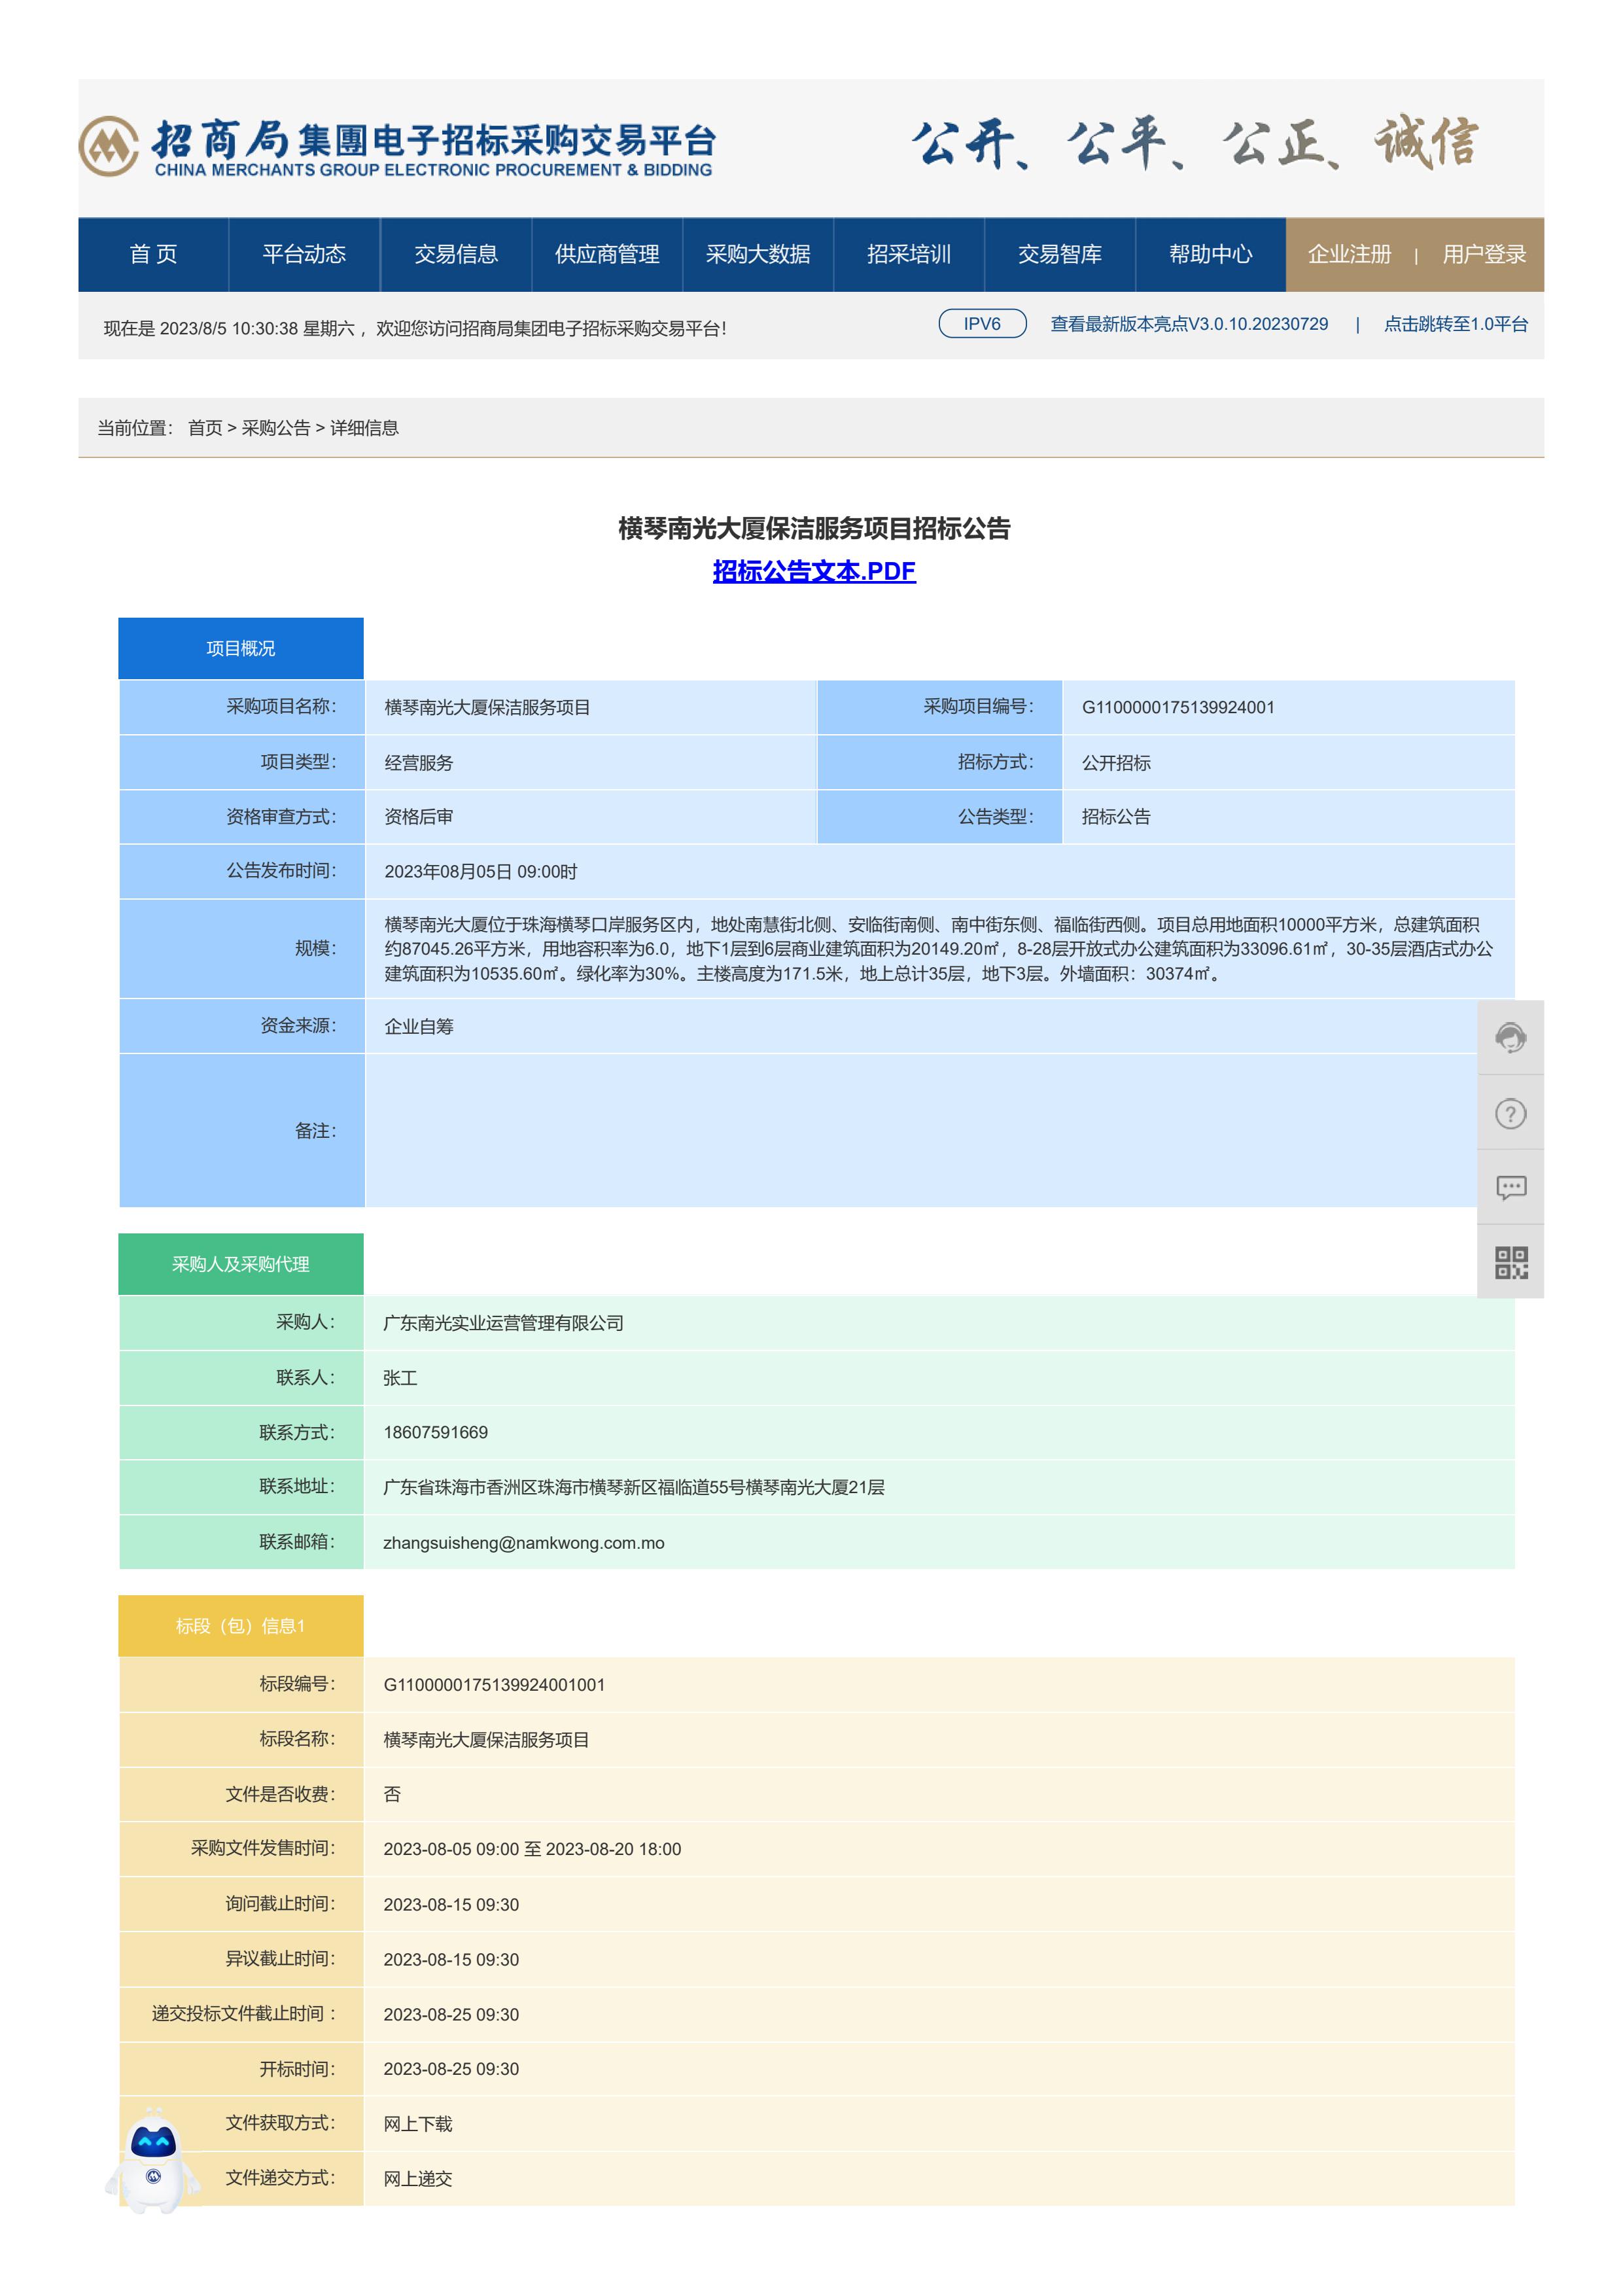Click the value 公开招标
Screen dimensions: 1623x2296
tap(1116, 762)
